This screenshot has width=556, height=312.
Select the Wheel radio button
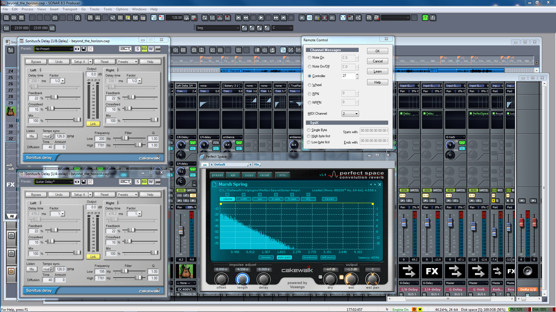pos(310,85)
